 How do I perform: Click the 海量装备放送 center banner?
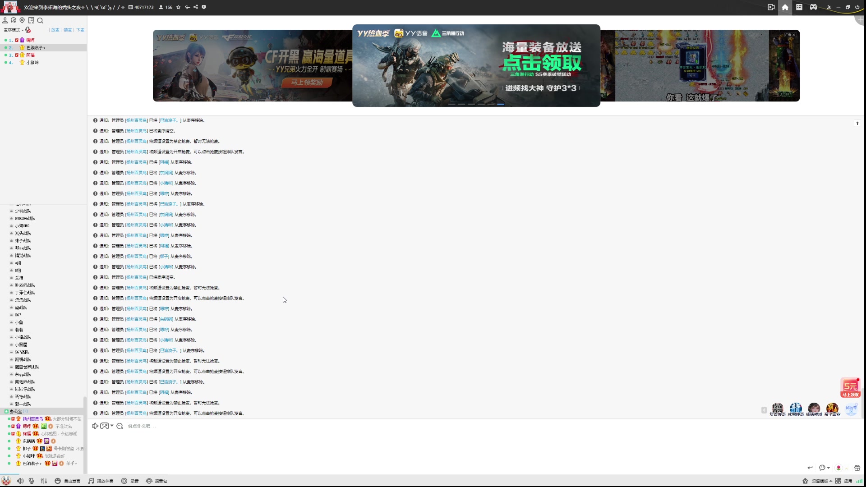coord(476,65)
